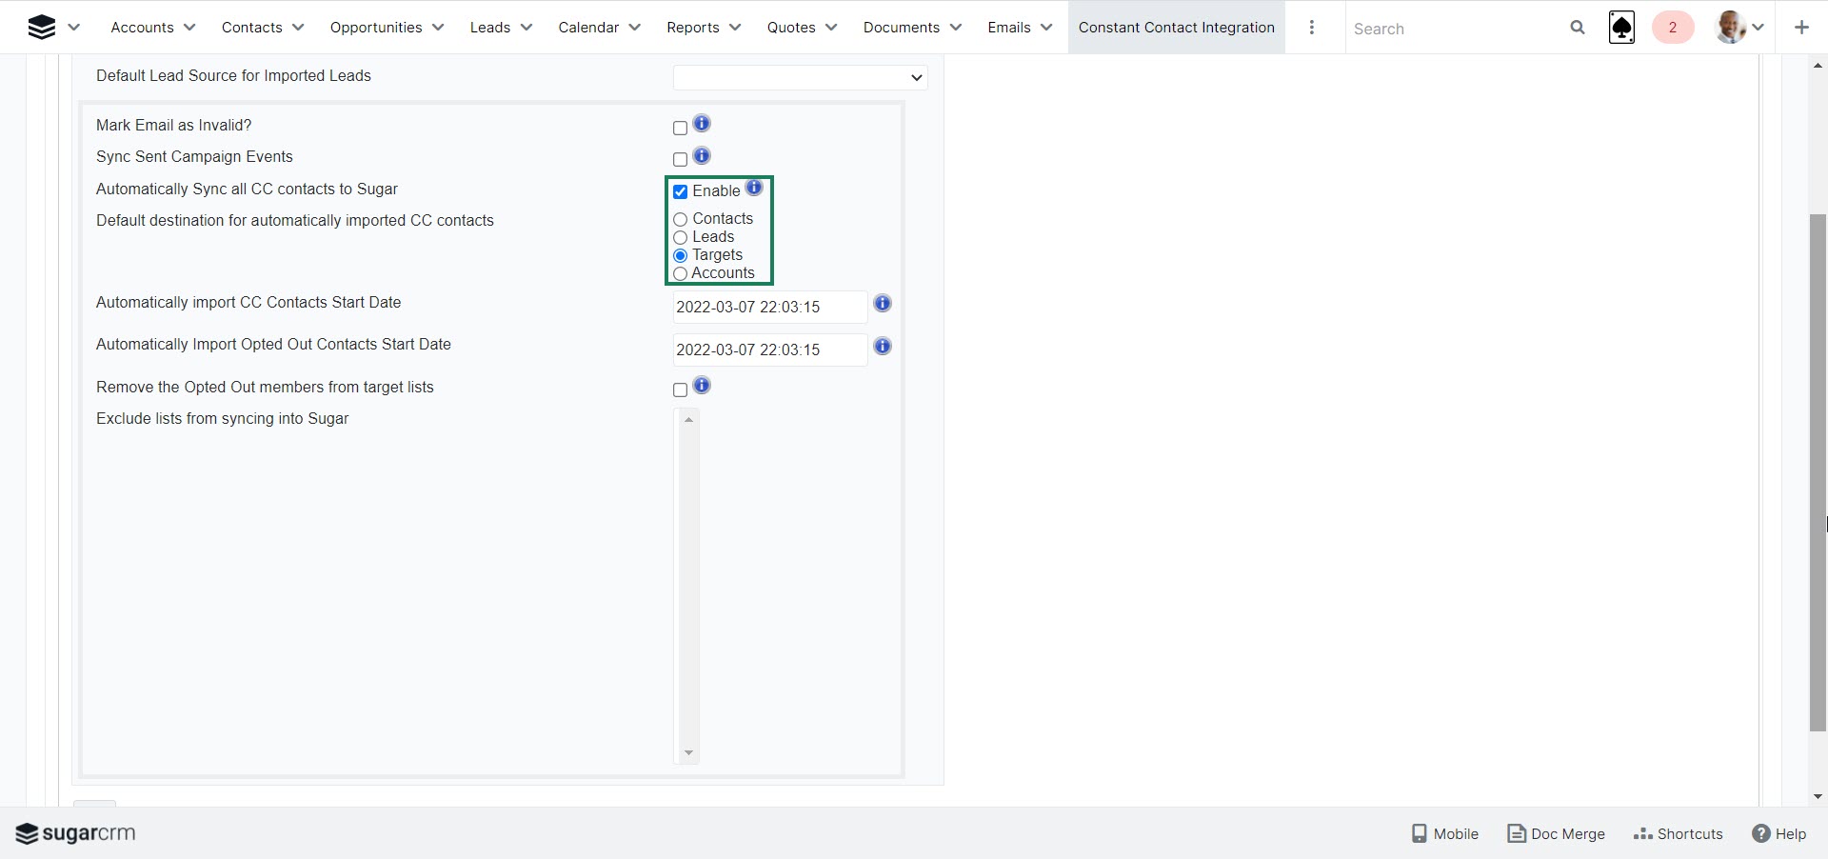Click page scrollbar down arrow
1828x859 pixels.
point(1818,797)
